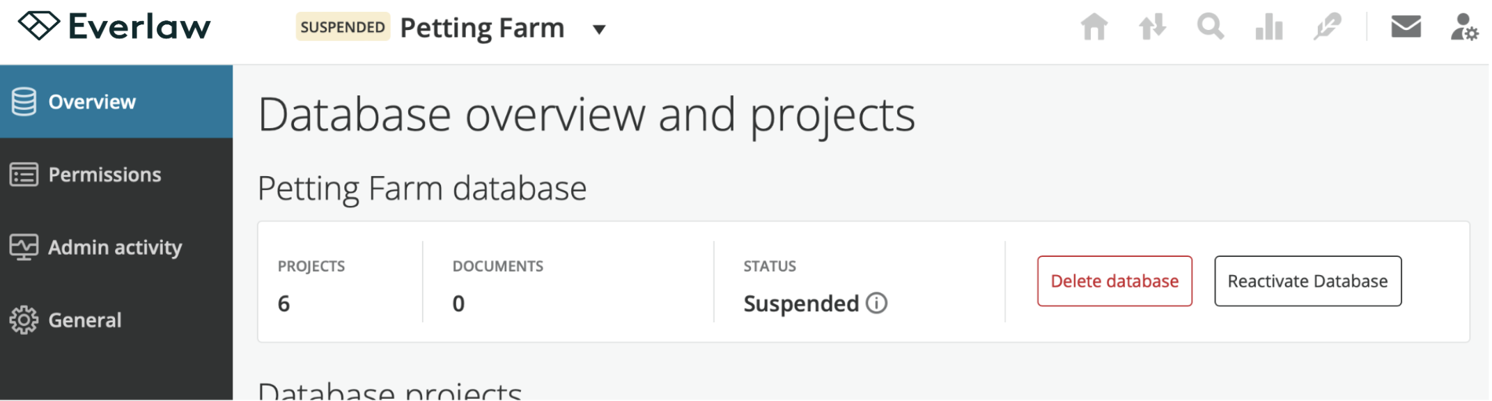Click the gear icon next to General

(24, 320)
